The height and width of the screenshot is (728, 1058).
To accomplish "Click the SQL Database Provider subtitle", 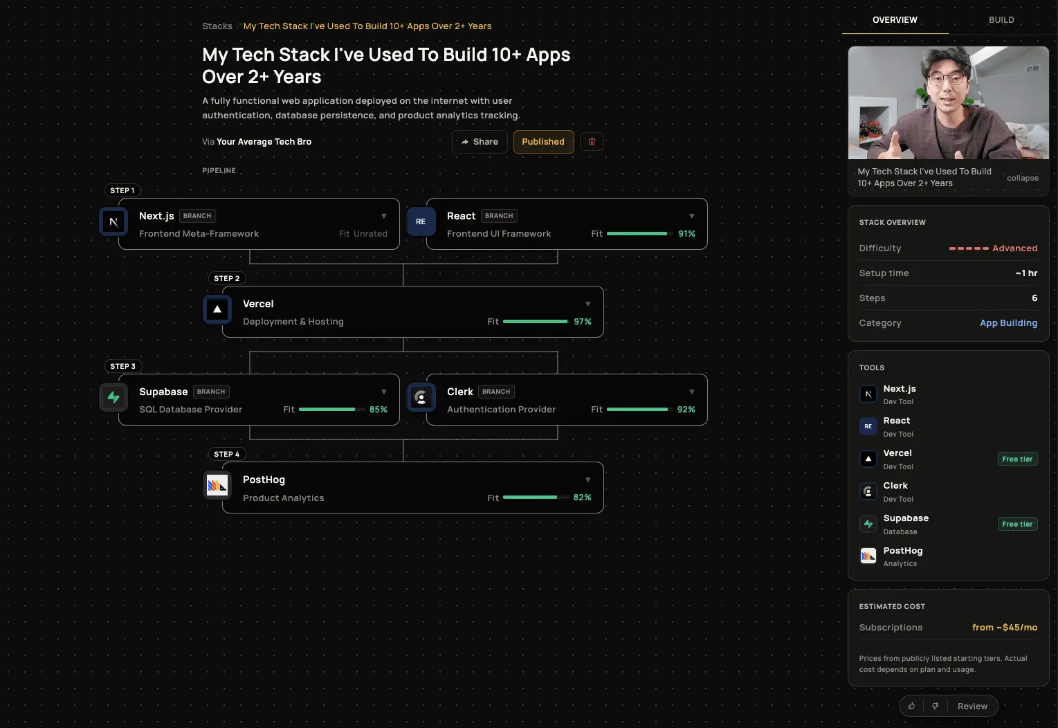I will 191,410.
